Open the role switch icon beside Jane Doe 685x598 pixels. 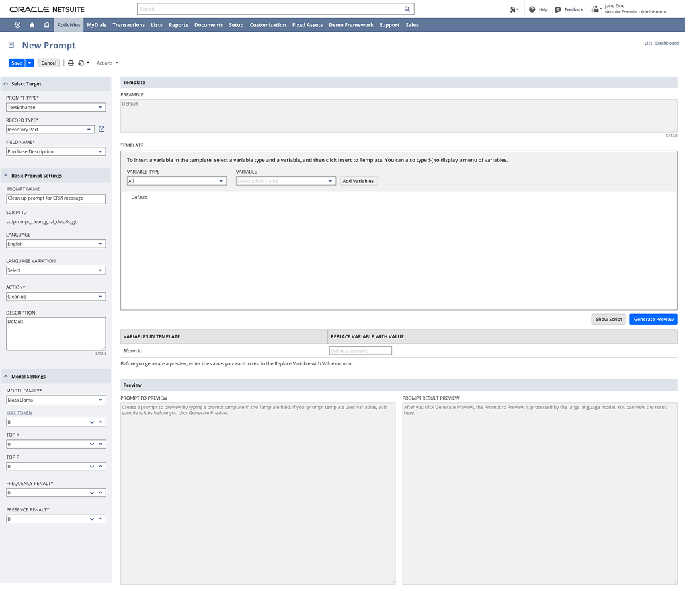coord(596,9)
